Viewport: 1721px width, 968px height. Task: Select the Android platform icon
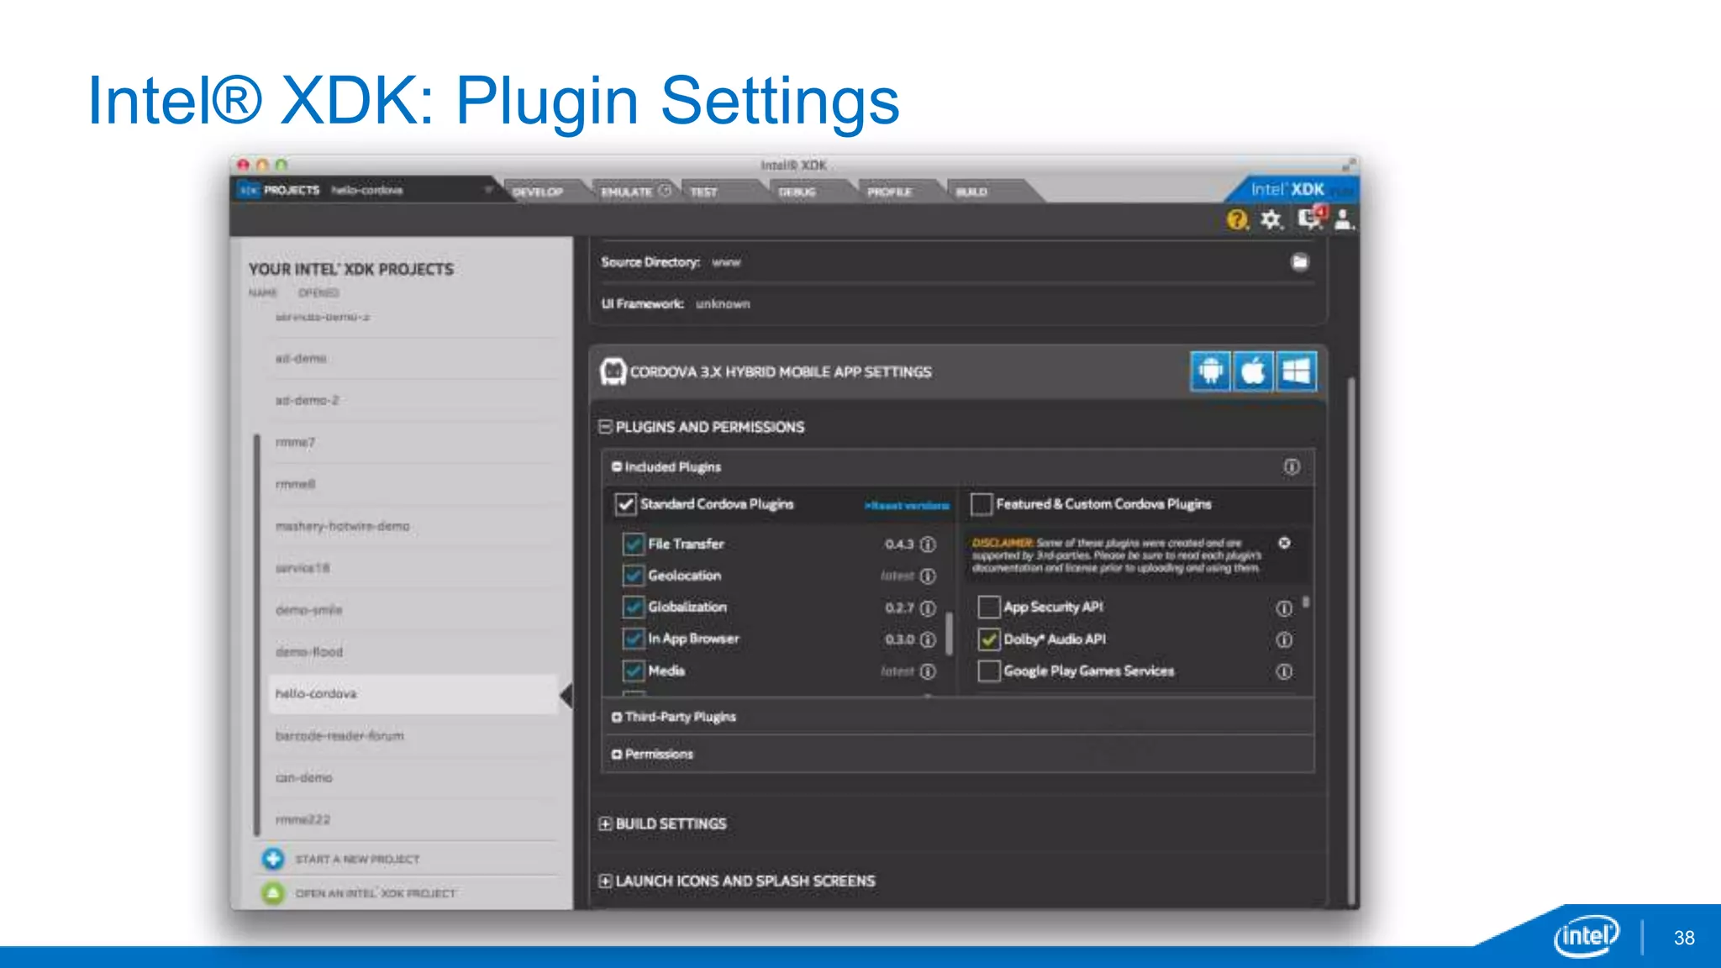[1210, 371]
